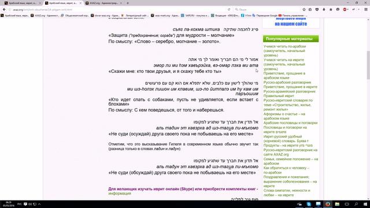Open the downloads arrow icon
The height and width of the screenshot is (208, 370).
click(x=324, y=9)
